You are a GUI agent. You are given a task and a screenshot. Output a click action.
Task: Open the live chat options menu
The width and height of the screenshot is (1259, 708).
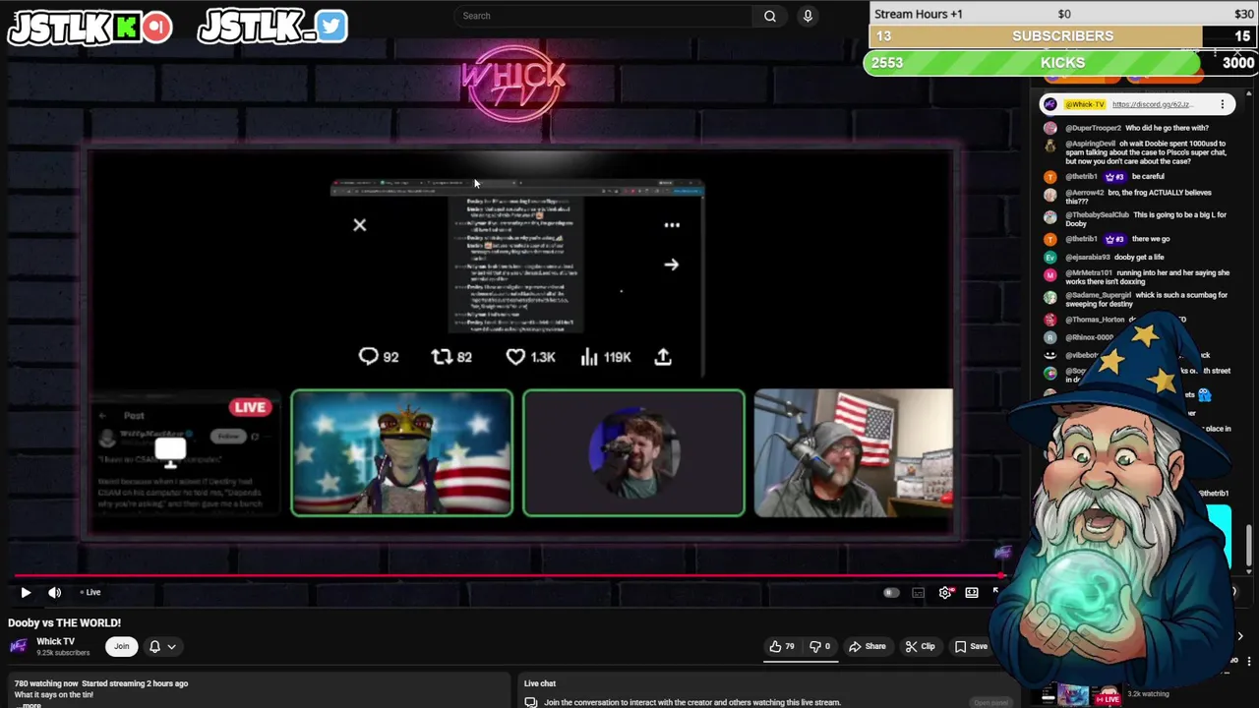(1223, 104)
